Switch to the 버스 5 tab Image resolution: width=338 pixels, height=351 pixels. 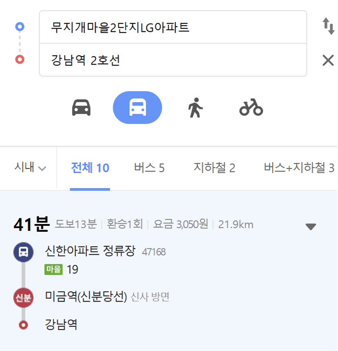coord(149,168)
